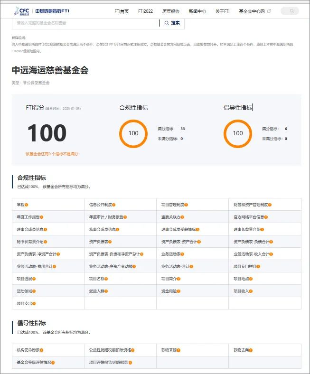The image size is (310, 374).
Task: Click the 资产负债表-负债合计 cell
Action: 265,242
